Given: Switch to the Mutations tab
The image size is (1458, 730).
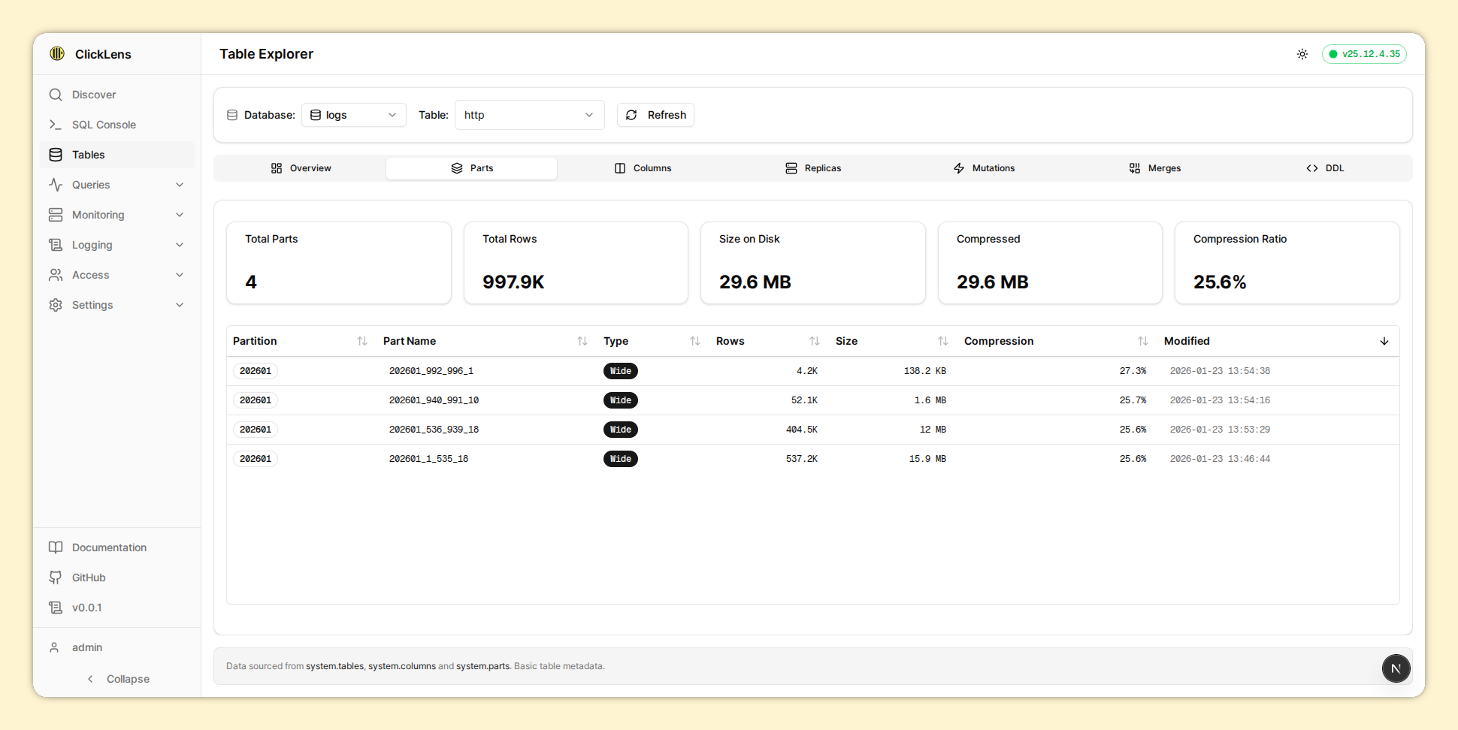Looking at the screenshot, I should click(x=984, y=168).
